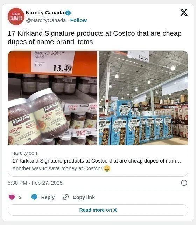Click the Reply label
The height and width of the screenshot is (225, 196).
pyautogui.click(x=48, y=197)
